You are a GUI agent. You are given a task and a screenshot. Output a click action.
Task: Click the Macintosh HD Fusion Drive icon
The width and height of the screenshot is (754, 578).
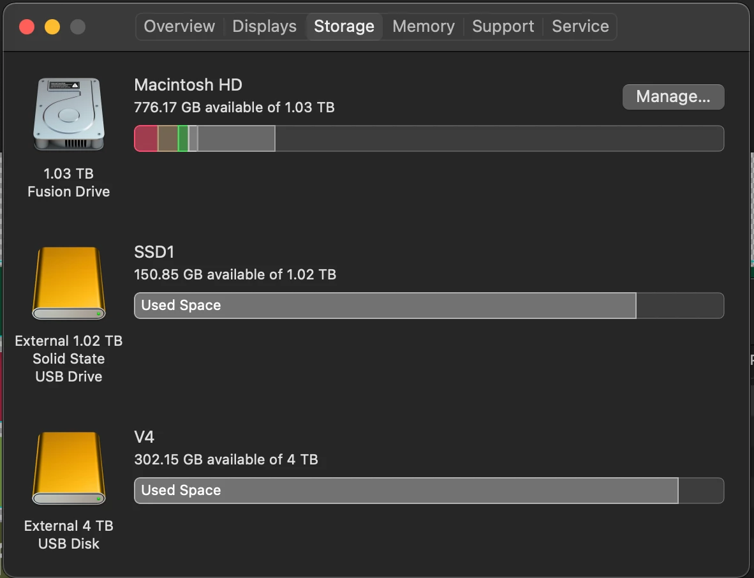(69, 114)
